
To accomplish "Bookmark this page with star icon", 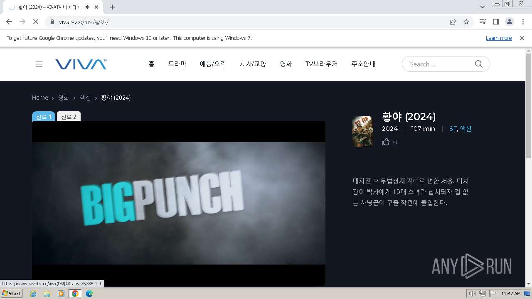I will (x=466, y=22).
